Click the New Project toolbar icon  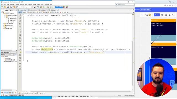(x=5, y=7)
